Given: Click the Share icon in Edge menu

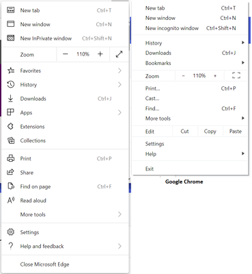Looking at the screenshot, I should pos(11,172).
